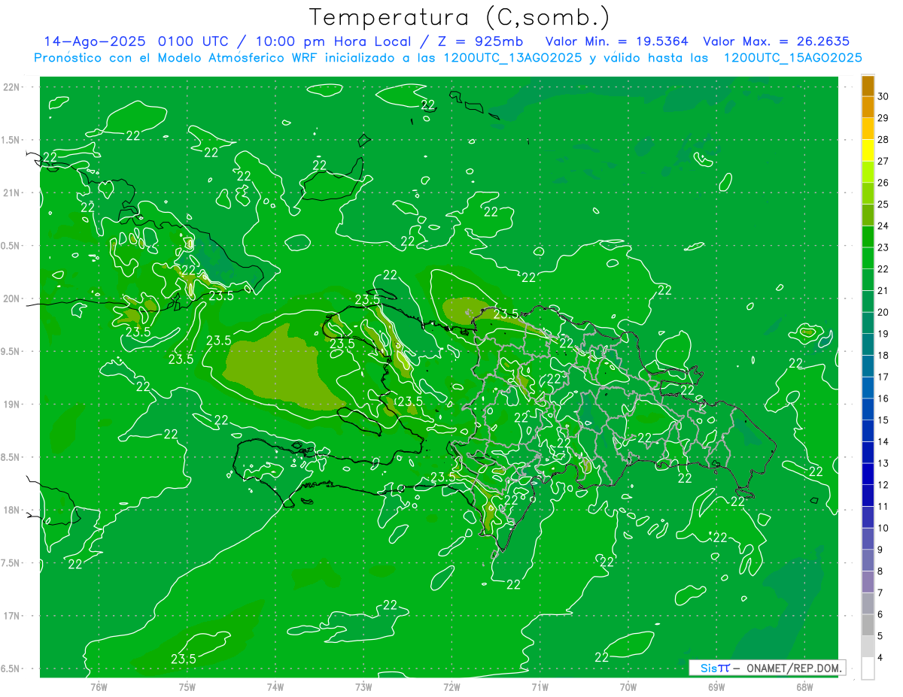Click the 'ONAMET/REP.DOM.' credit label
This screenshot has height=697, width=903.
[793, 668]
